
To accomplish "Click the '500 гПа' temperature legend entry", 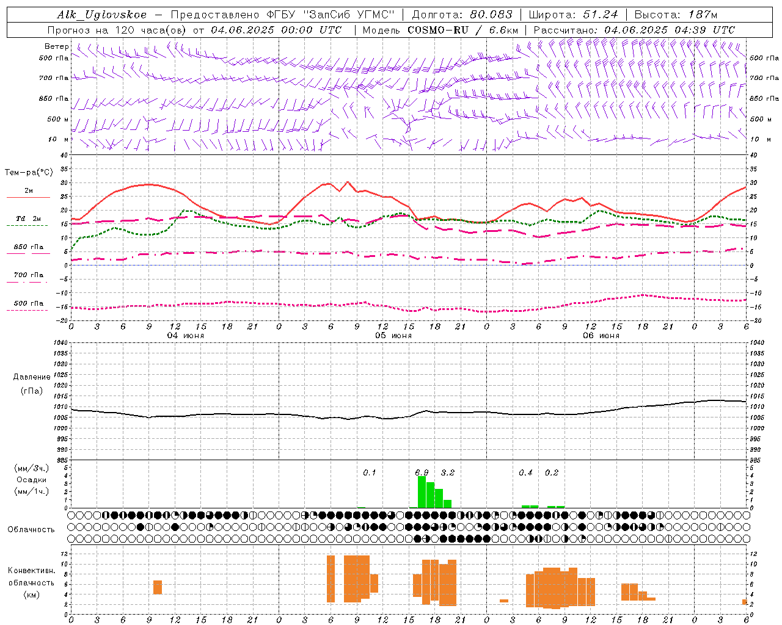I will click(x=29, y=303).
